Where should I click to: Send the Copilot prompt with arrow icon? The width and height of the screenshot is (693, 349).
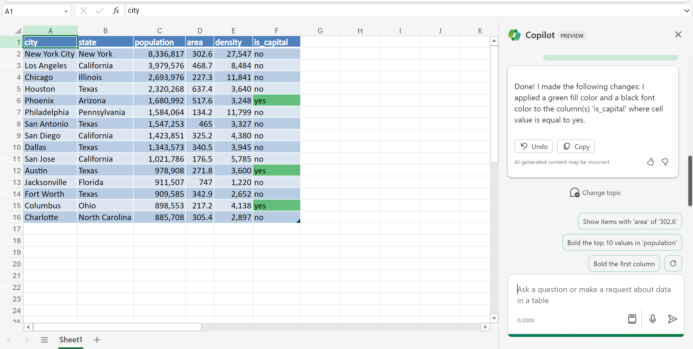pos(672,319)
